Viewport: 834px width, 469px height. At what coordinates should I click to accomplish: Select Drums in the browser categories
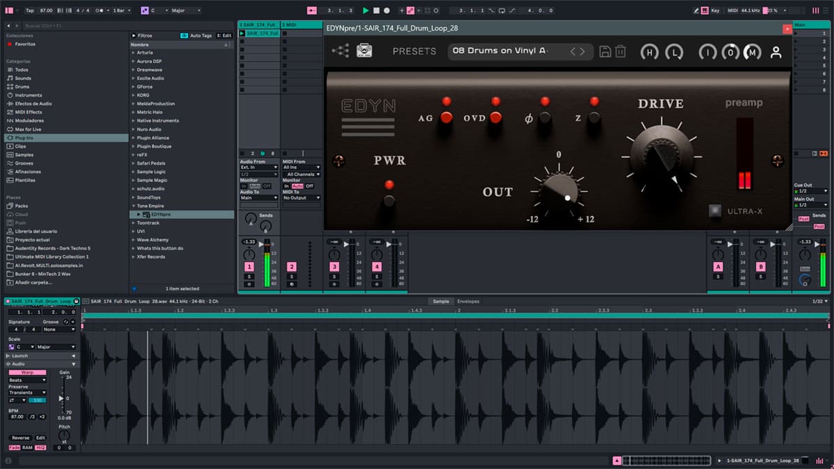(x=22, y=87)
